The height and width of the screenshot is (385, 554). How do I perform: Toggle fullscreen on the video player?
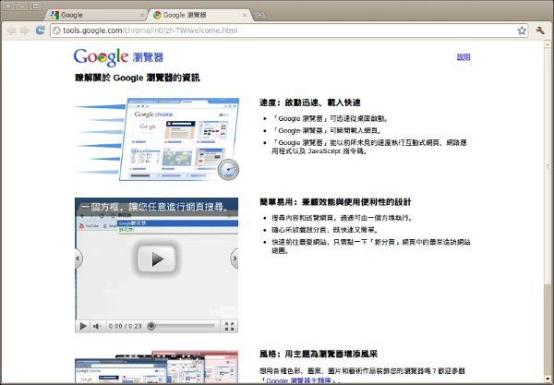pos(229,326)
